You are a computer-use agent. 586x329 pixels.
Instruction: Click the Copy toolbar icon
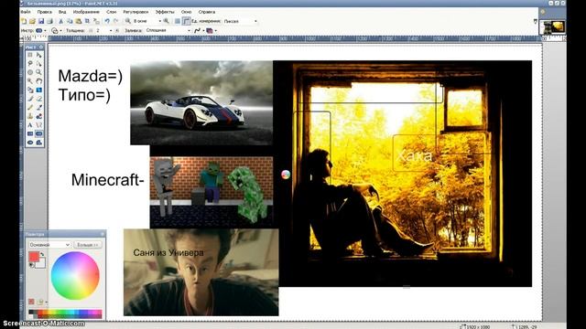(x=70, y=21)
